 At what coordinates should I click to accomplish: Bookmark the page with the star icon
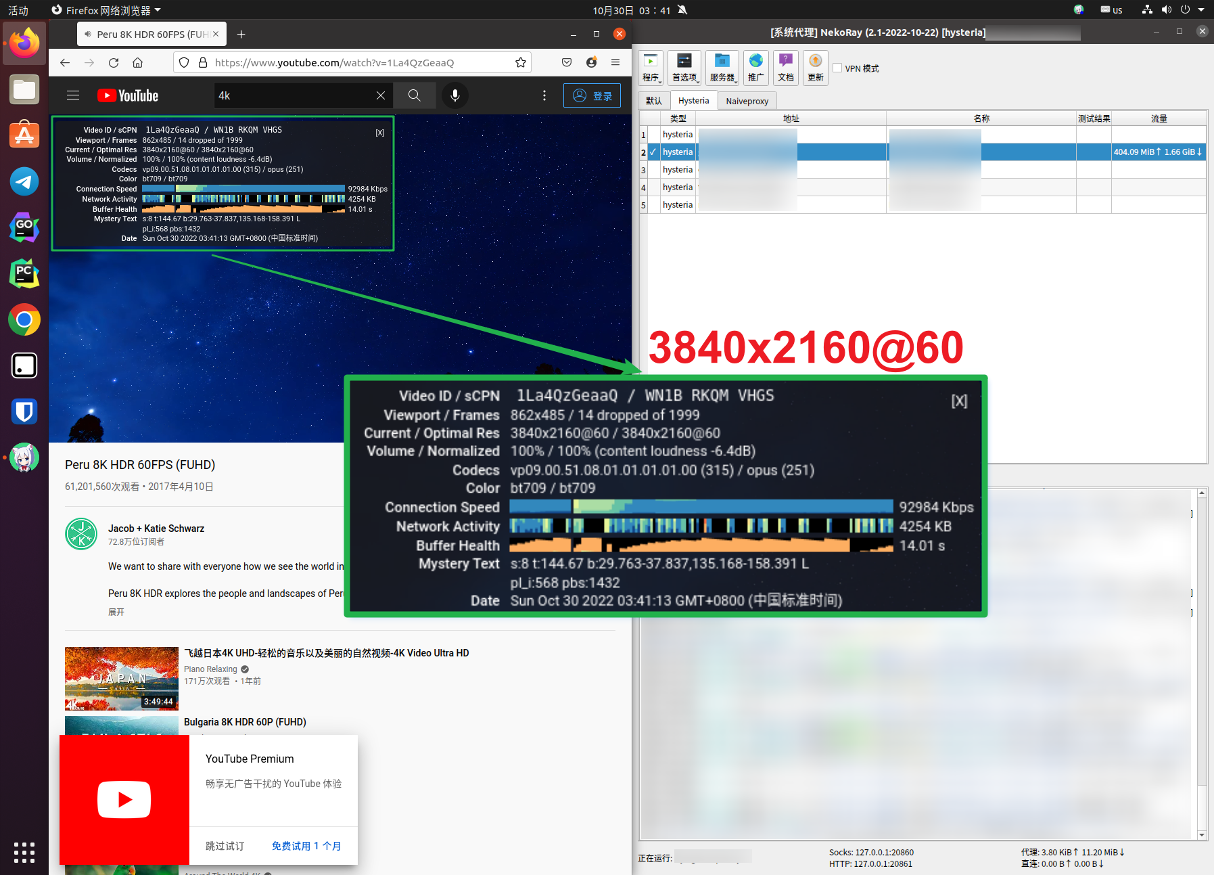click(520, 62)
